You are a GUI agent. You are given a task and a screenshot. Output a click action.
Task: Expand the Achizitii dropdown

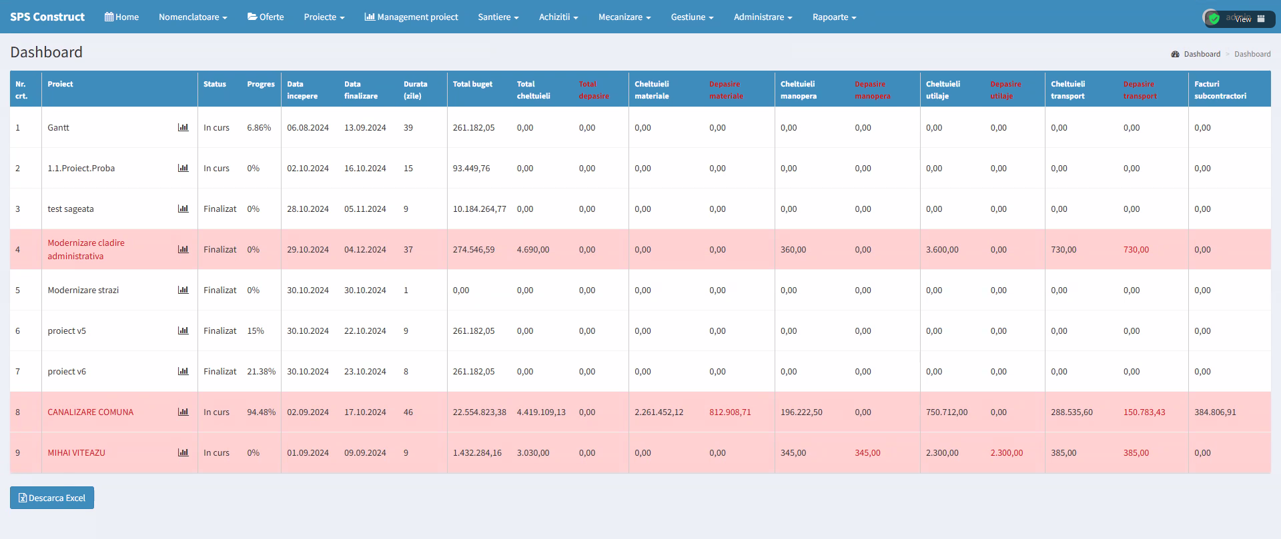pos(558,17)
